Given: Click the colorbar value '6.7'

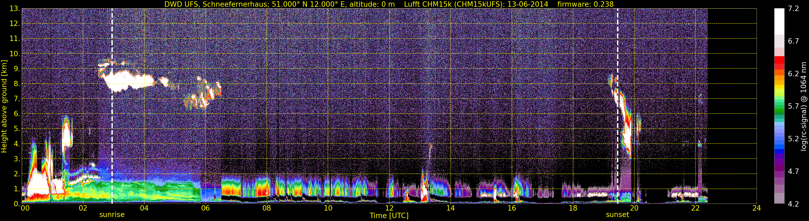Looking at the screenshot, I should point(793,41).
